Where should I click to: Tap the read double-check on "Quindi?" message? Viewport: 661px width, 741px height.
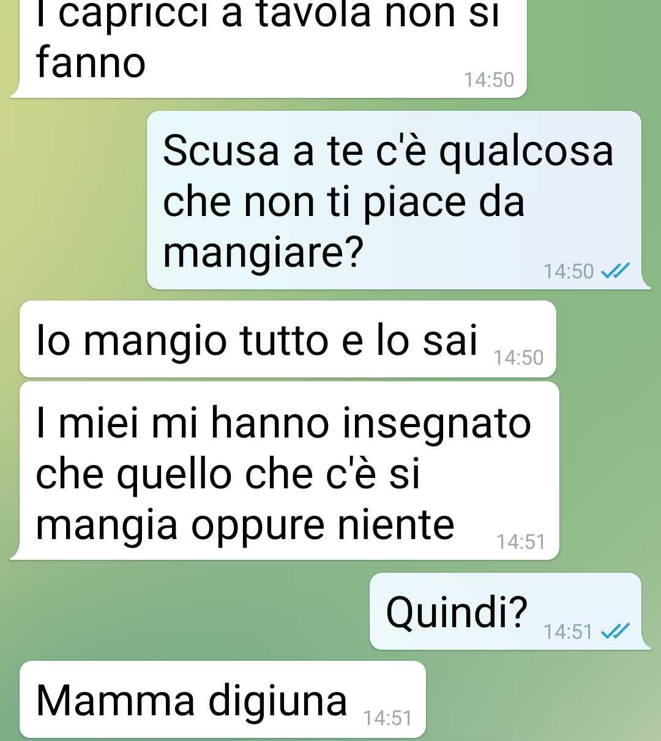point(616,631)
